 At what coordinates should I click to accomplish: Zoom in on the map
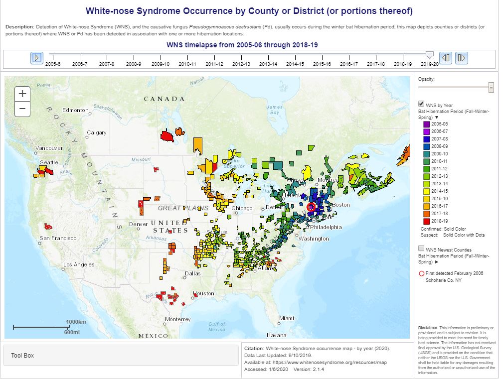tap(22, 94)
